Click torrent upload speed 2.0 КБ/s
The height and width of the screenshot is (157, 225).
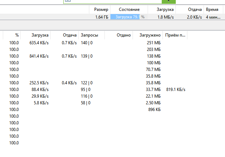pyautogui.click(x=194, y=17)
